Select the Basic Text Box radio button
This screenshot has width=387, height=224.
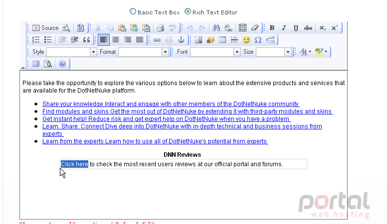coord(133,11)
